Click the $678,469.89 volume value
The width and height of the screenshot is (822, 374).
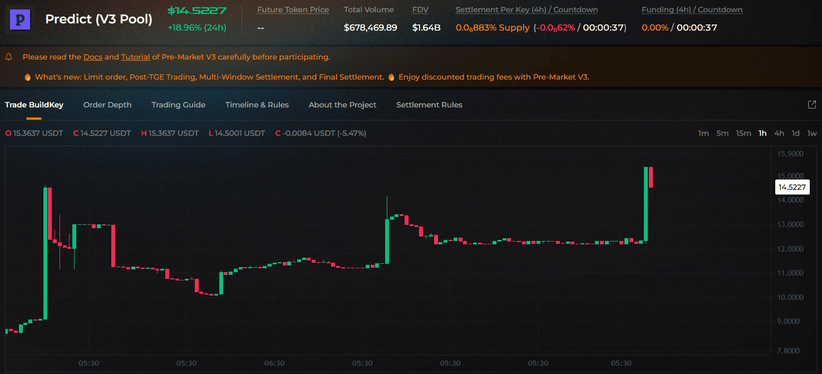coord(371,27)
